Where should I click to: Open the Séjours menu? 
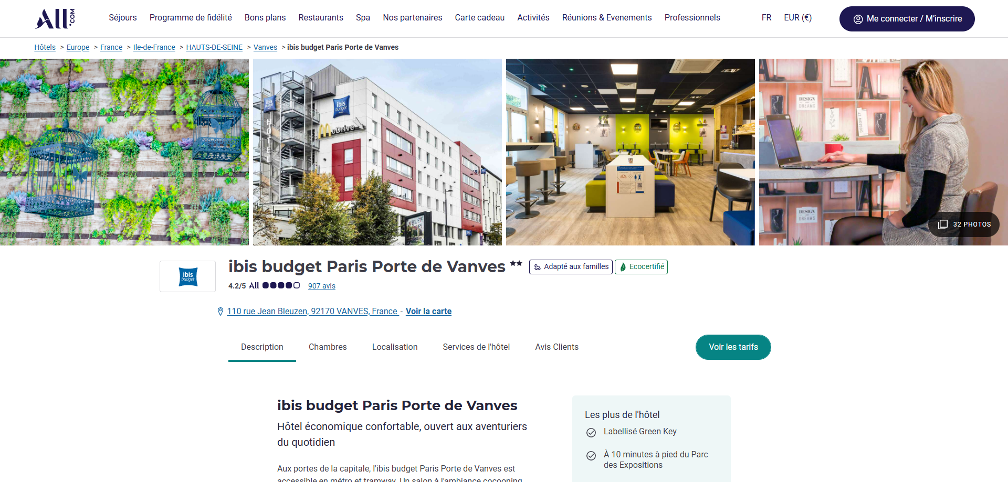click(x=123, y=18)
